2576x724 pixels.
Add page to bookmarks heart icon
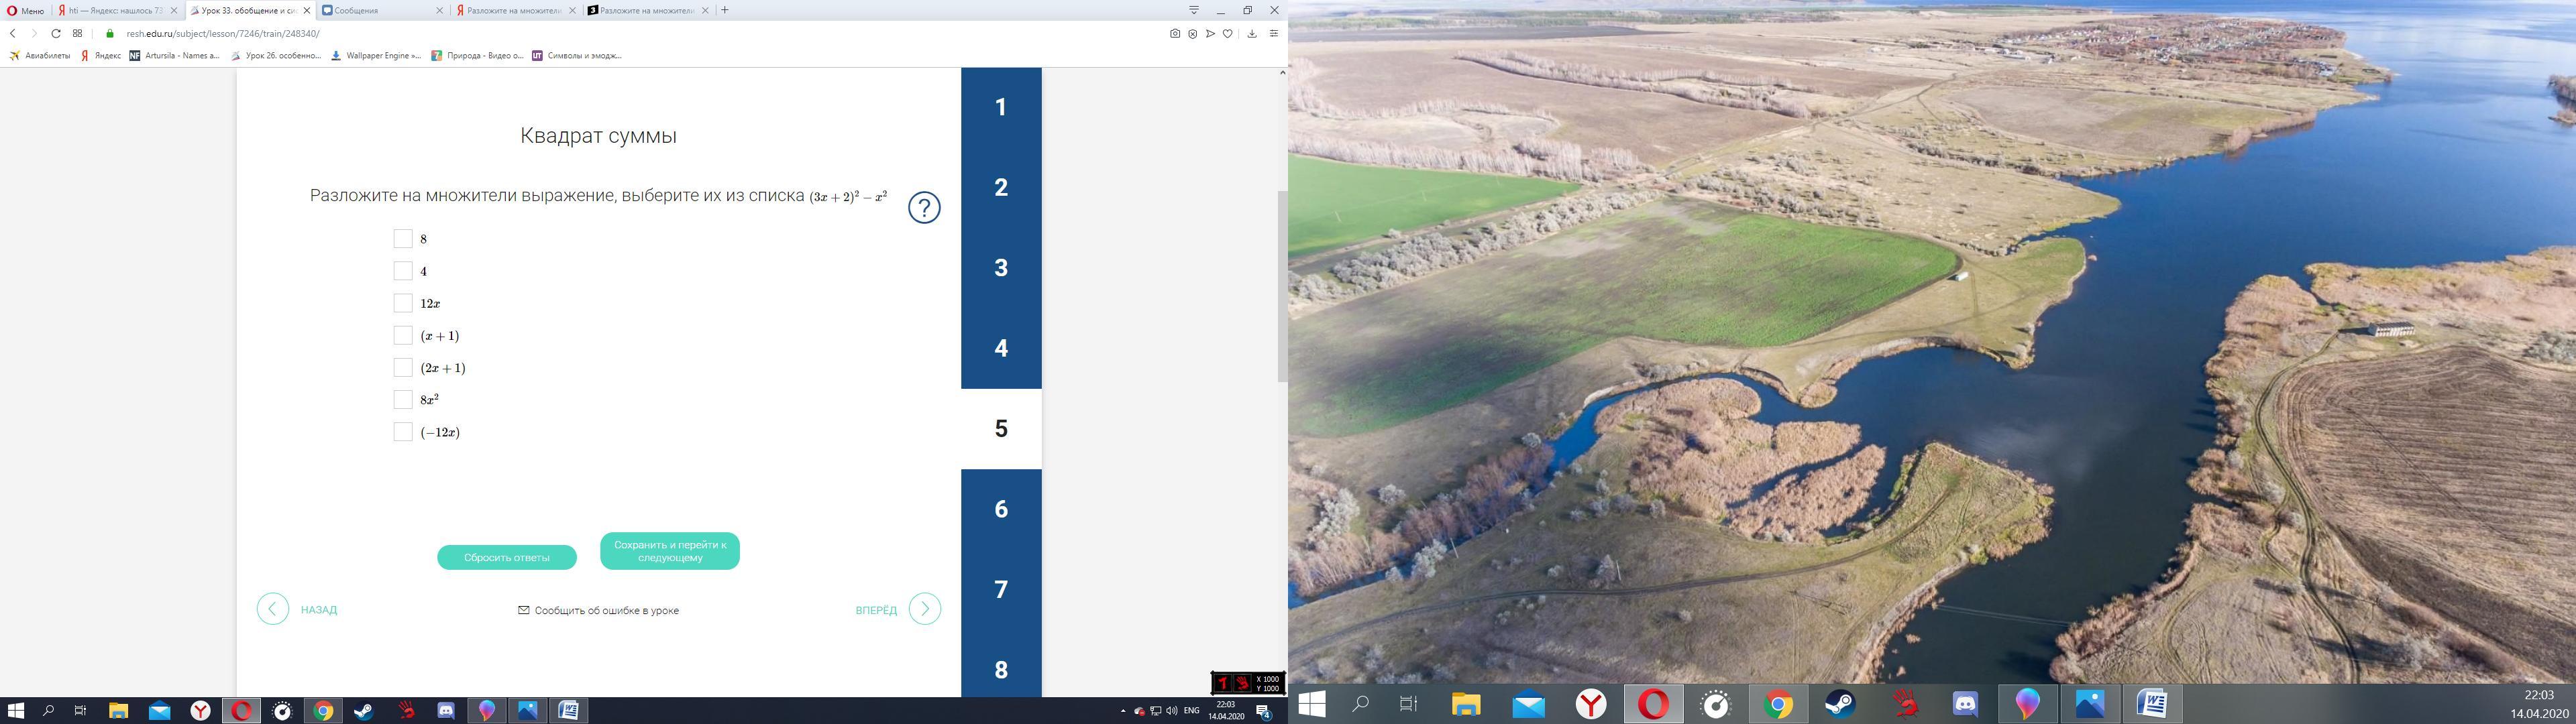[1228, 34]
